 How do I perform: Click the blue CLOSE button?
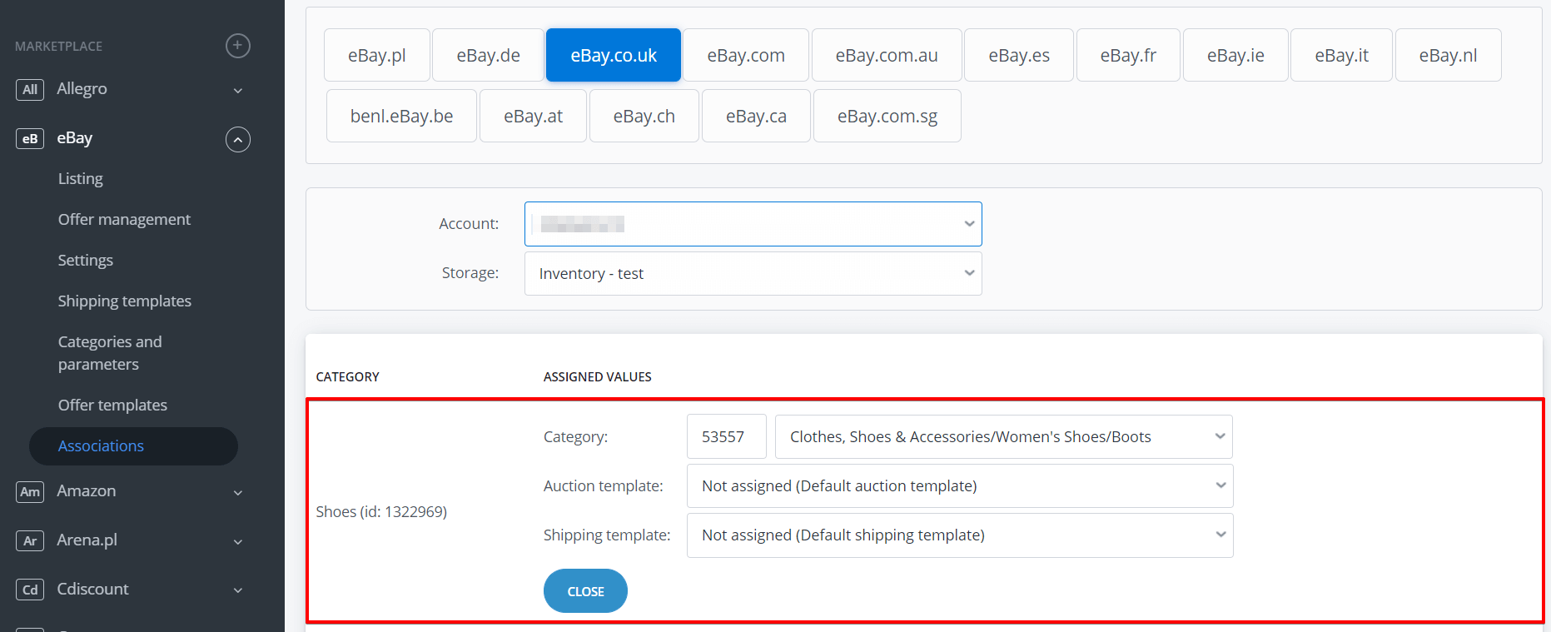(585, 591)
